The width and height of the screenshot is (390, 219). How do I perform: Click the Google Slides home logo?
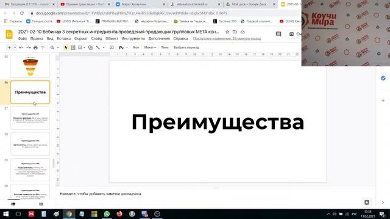(x=9, y=34)
